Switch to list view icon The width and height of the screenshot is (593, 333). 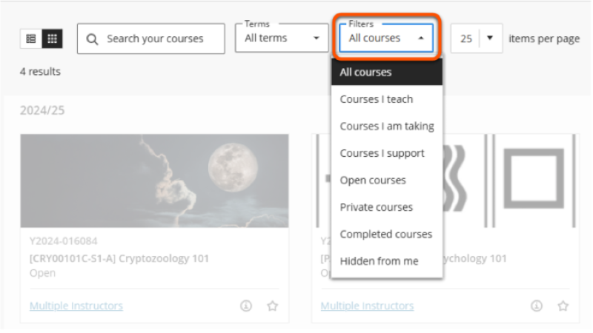pos(31,38)
